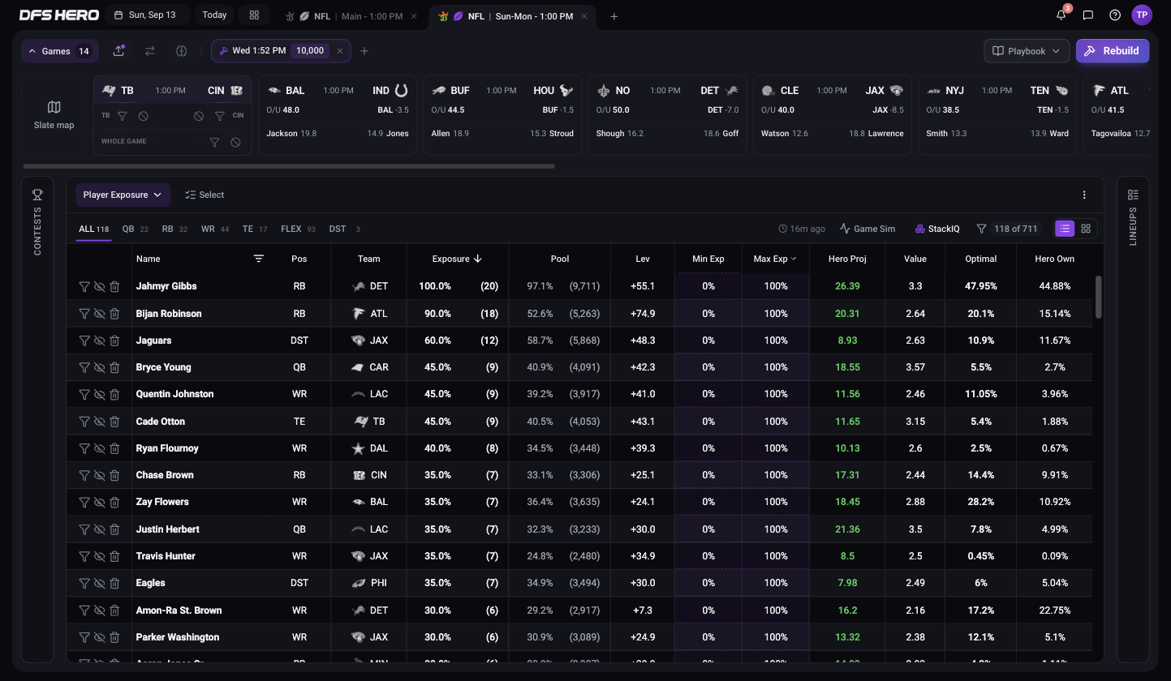This screenshot has height=681, width=1171.
Task: Open the help question mark icon
Action: tap(1115, 15)
